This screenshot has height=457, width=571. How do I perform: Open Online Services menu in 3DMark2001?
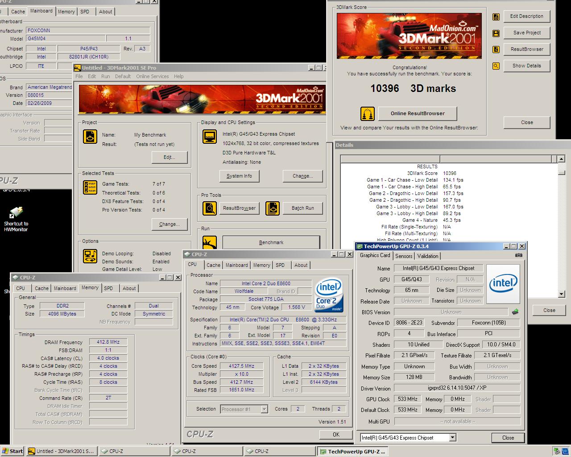(x=152, y=76)
